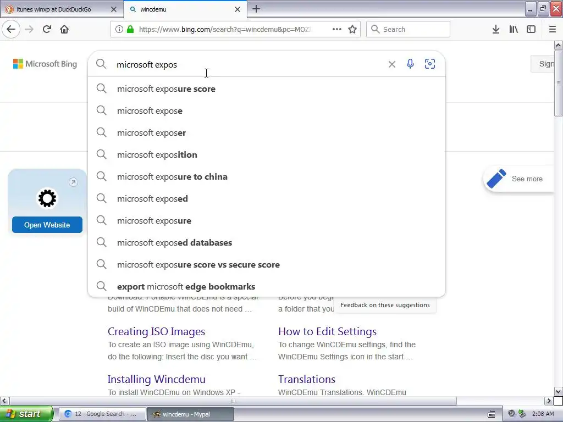This screenshot has width=563, height=422.
Task: Close the itunes winxp DuckDuckGo tab
Action: 114,9
